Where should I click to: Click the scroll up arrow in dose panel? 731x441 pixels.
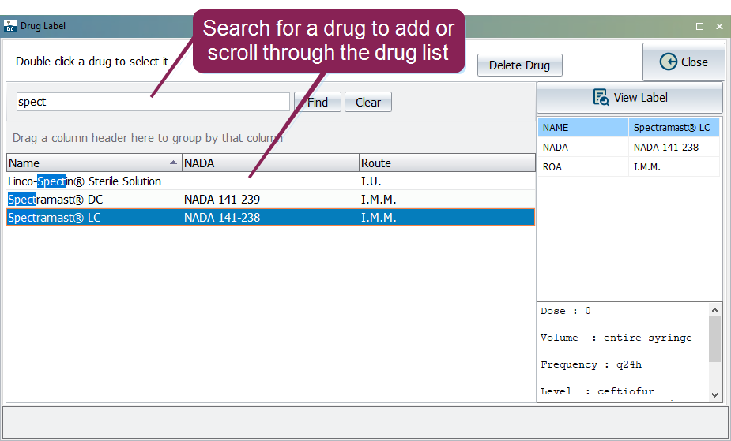(714, 310)
